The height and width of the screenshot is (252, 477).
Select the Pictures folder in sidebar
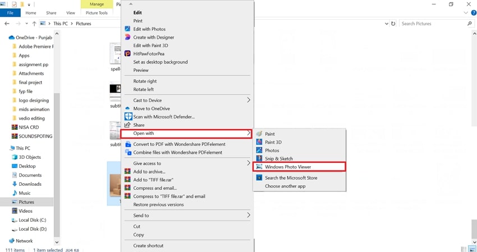pos(26,202)
